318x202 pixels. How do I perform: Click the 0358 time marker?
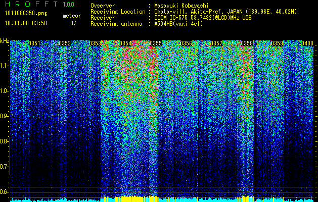pos(247,43)
